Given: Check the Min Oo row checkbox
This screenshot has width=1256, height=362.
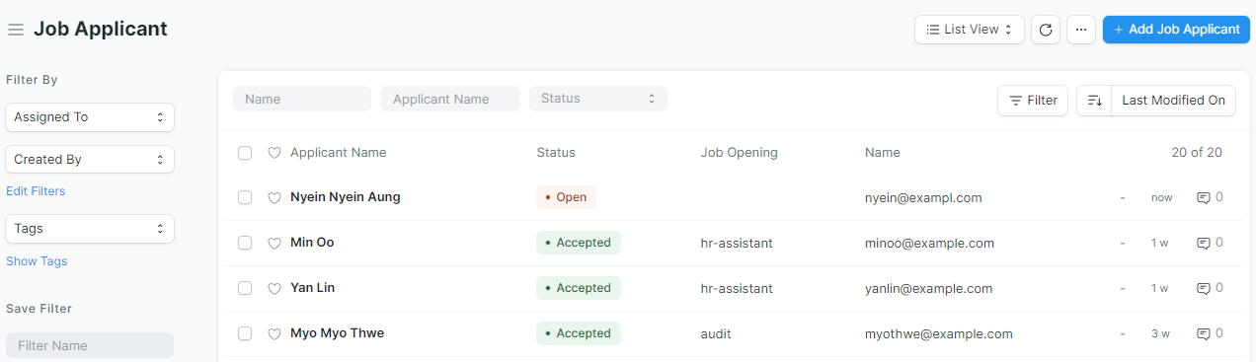Looking at the screenshot, I should coord(245,243).
